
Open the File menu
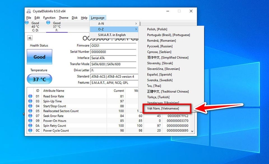coord(29,18)
